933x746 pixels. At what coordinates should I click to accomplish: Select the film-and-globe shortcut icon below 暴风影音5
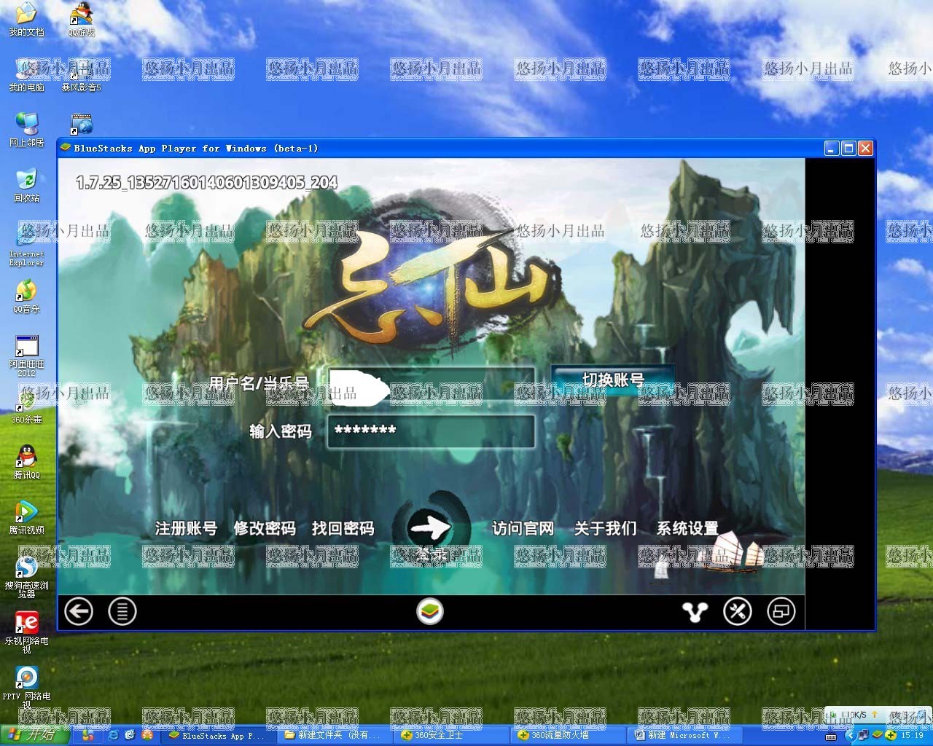click(82, 124)
